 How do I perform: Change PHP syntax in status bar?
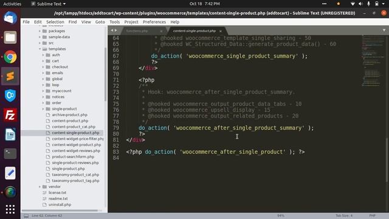(x=372, y=215)
